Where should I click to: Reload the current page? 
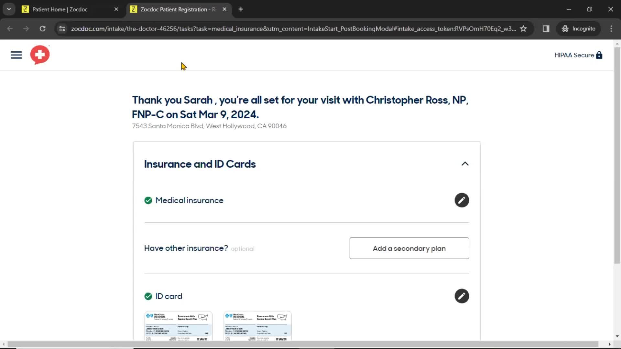tap(42, 29)
